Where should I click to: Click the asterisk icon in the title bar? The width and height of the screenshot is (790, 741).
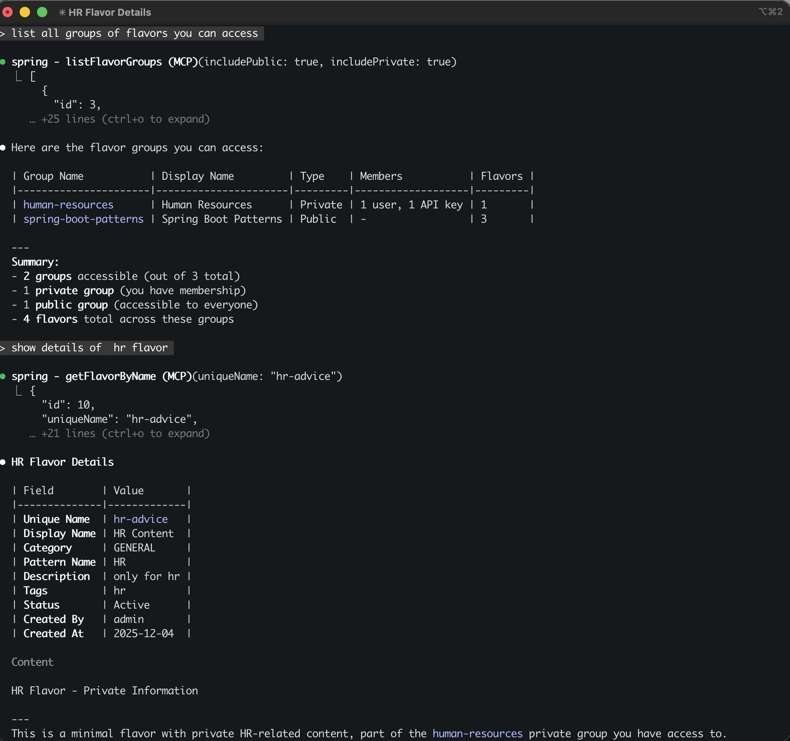62,12
